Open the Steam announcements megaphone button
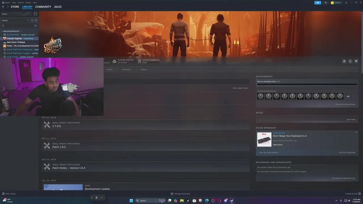The image size is (363, 204). click(318, 3)
